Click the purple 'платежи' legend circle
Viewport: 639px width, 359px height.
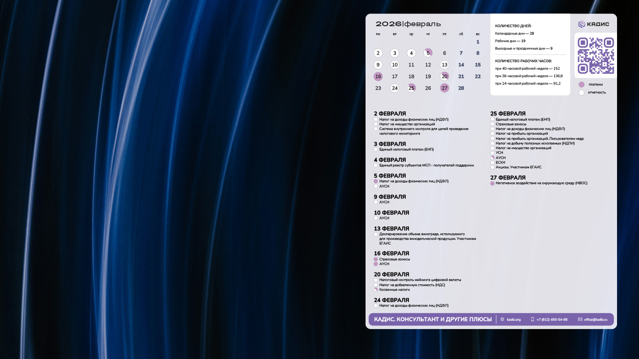coord(582,85)
